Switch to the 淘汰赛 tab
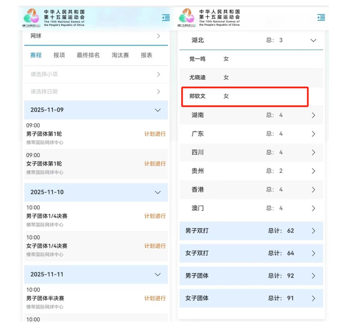 (x=120, y=55)
